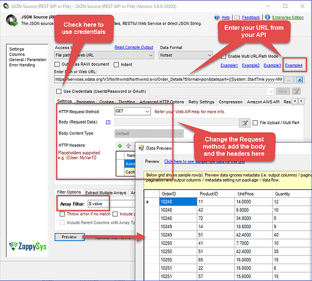Open the HTTP Request Method GET dropdown

point(133,111)
